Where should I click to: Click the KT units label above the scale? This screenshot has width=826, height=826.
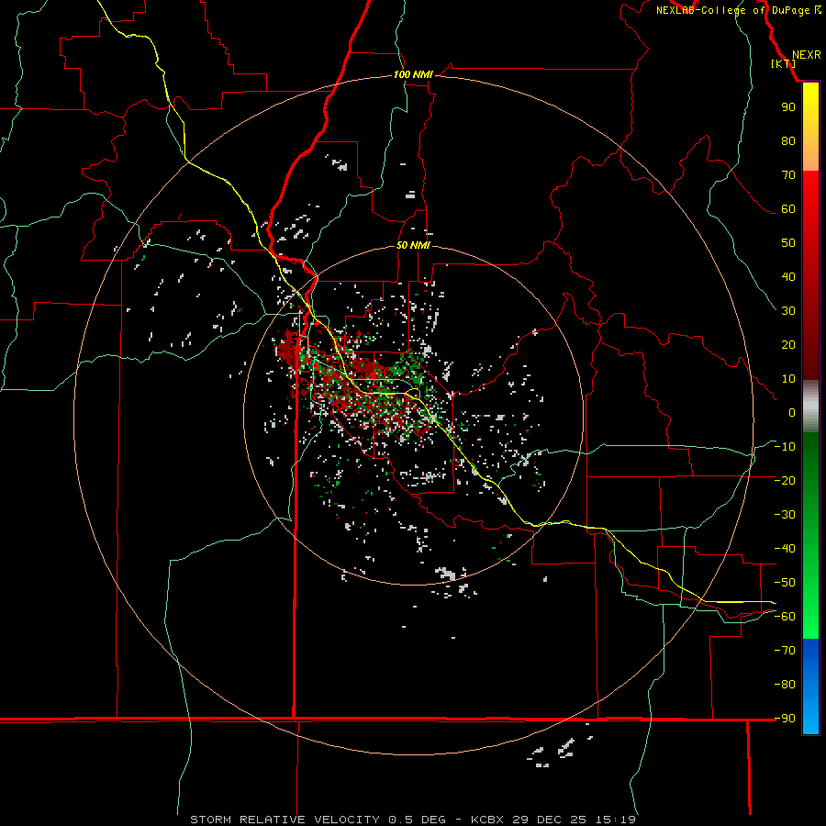point(784,63)
